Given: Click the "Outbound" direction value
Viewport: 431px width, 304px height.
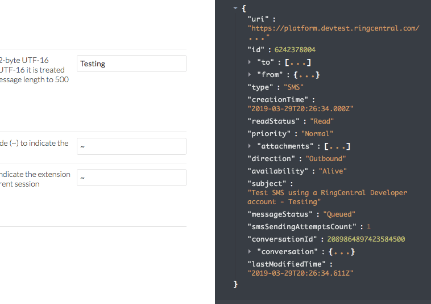Looking at the screenshot, I should click(x=325, y=159).
